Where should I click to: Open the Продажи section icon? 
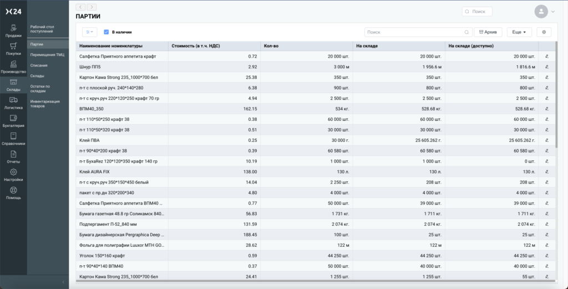pos(13,28)
